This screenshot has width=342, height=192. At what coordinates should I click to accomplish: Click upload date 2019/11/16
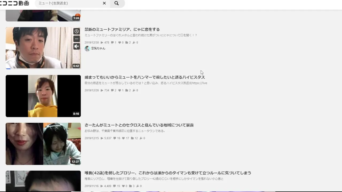(92, 186)
